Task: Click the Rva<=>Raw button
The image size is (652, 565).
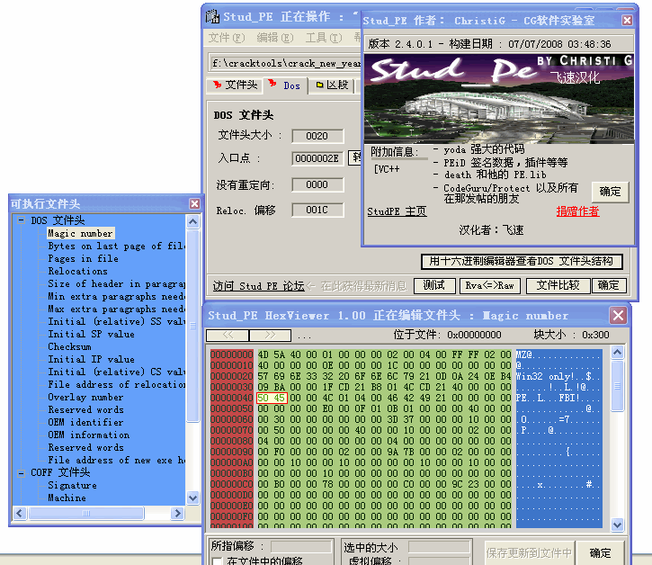Action: point(490,285)
